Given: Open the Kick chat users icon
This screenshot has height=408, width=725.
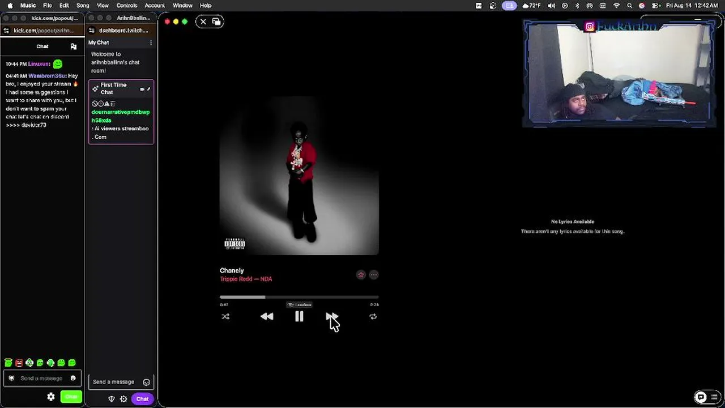Looking at the screenshot, I should click(x=73, y=46).
